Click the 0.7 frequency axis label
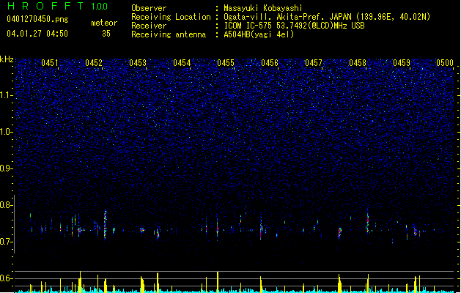Viewport: 461px width, 293px height. point(6,242)
